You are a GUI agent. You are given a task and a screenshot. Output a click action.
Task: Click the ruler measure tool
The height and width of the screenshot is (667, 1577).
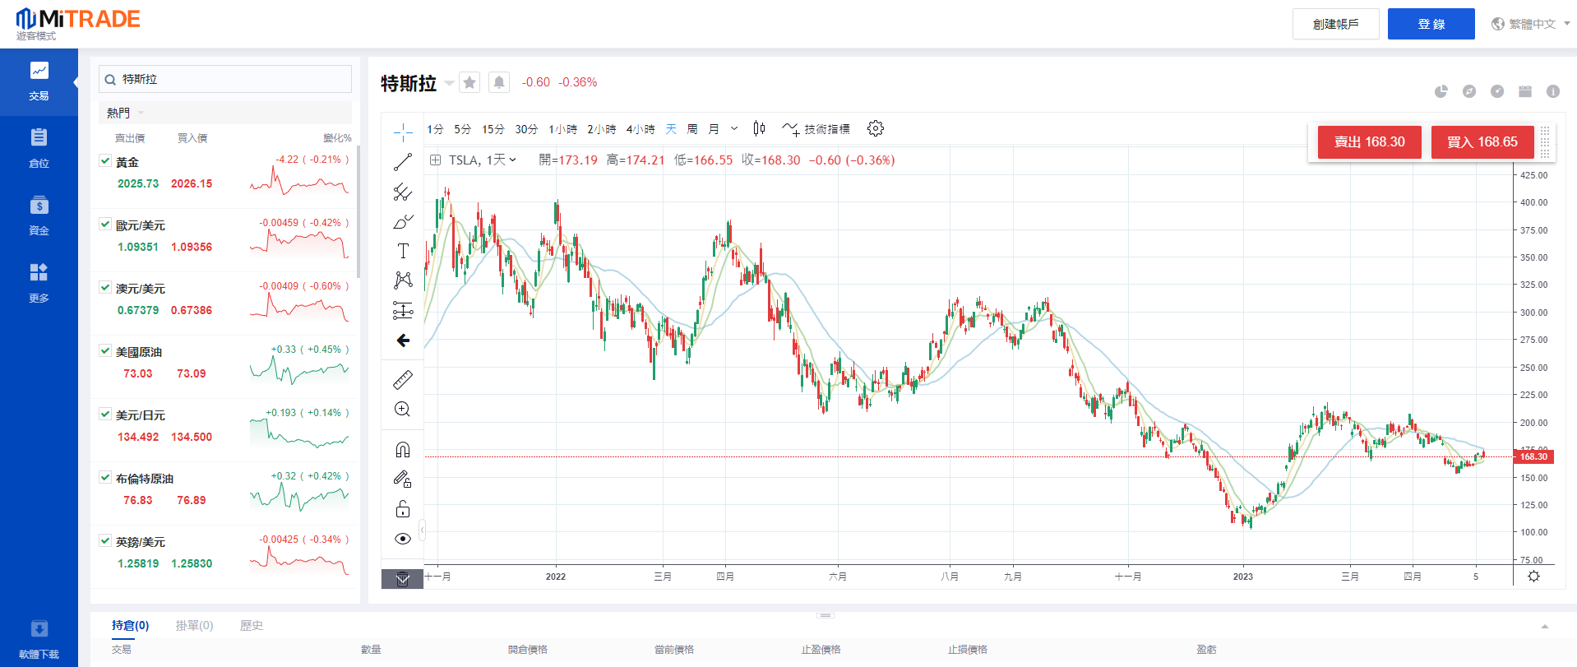pyautogui.click(x=402, y=379)
